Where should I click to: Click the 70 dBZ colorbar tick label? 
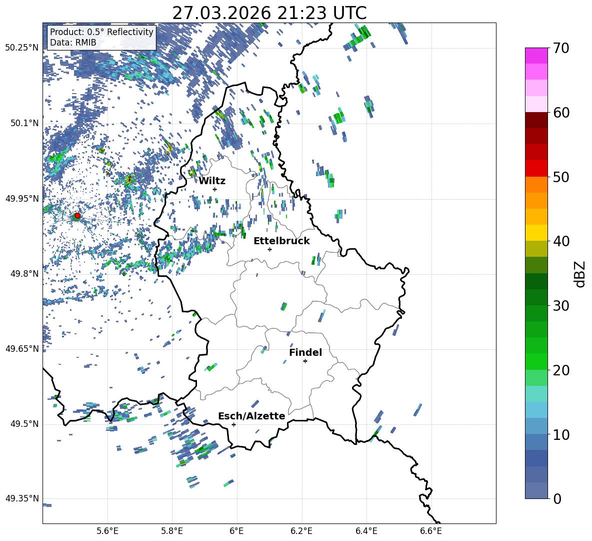(560, 49)
